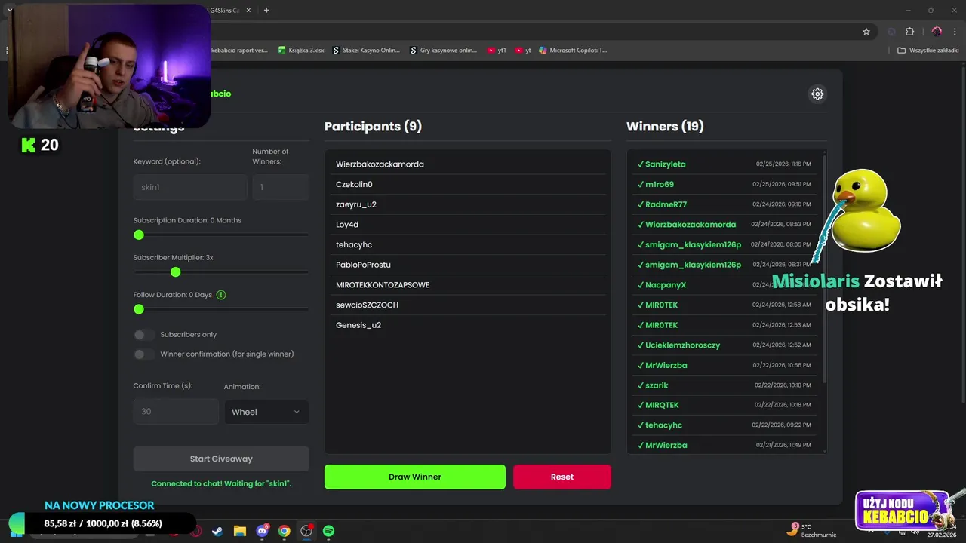Toggle Winner confirmation for single winner
Screen dimensions: 966x543
coord(143,354)
